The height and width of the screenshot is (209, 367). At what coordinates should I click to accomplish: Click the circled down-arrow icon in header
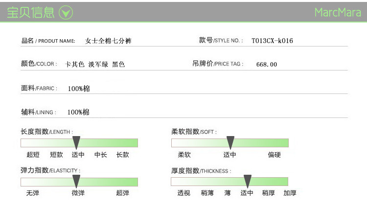(66, 13)
